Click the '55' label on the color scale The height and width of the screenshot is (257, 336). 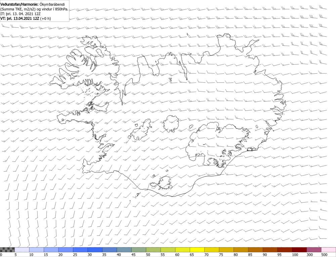tap(163, 255)
